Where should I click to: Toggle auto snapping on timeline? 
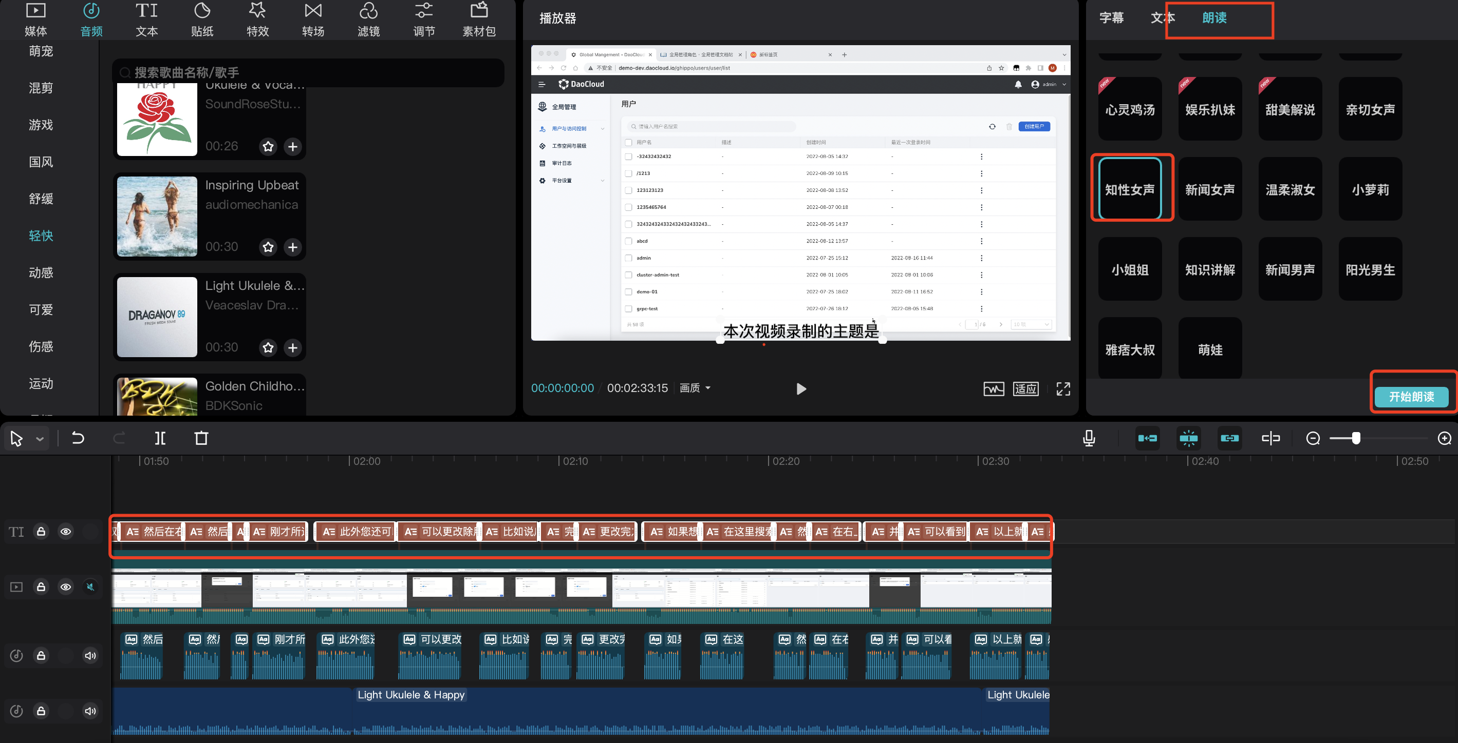click(1189, 438)
